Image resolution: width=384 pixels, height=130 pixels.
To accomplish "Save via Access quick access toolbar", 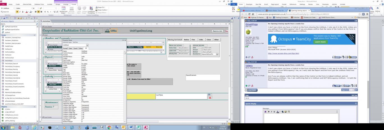I will point(4,18).
